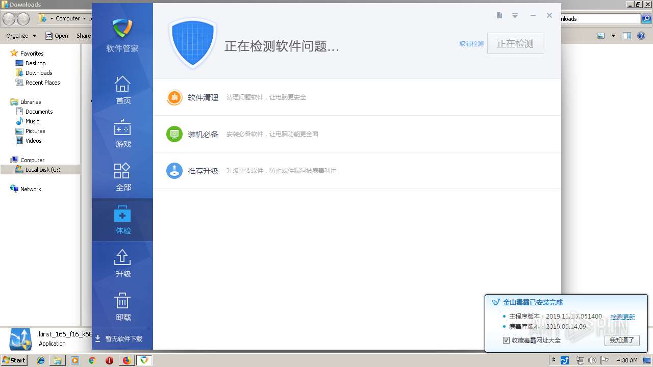653x367 pixels.
Task: Click the 装机必备 green monitor icon
Action: pos(174,134)
